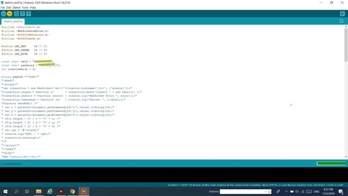Click the 'var rgb' line

(20, 130)
